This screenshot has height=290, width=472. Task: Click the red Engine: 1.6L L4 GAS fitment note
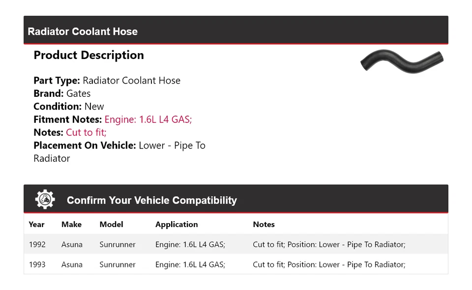coord(148,119)
